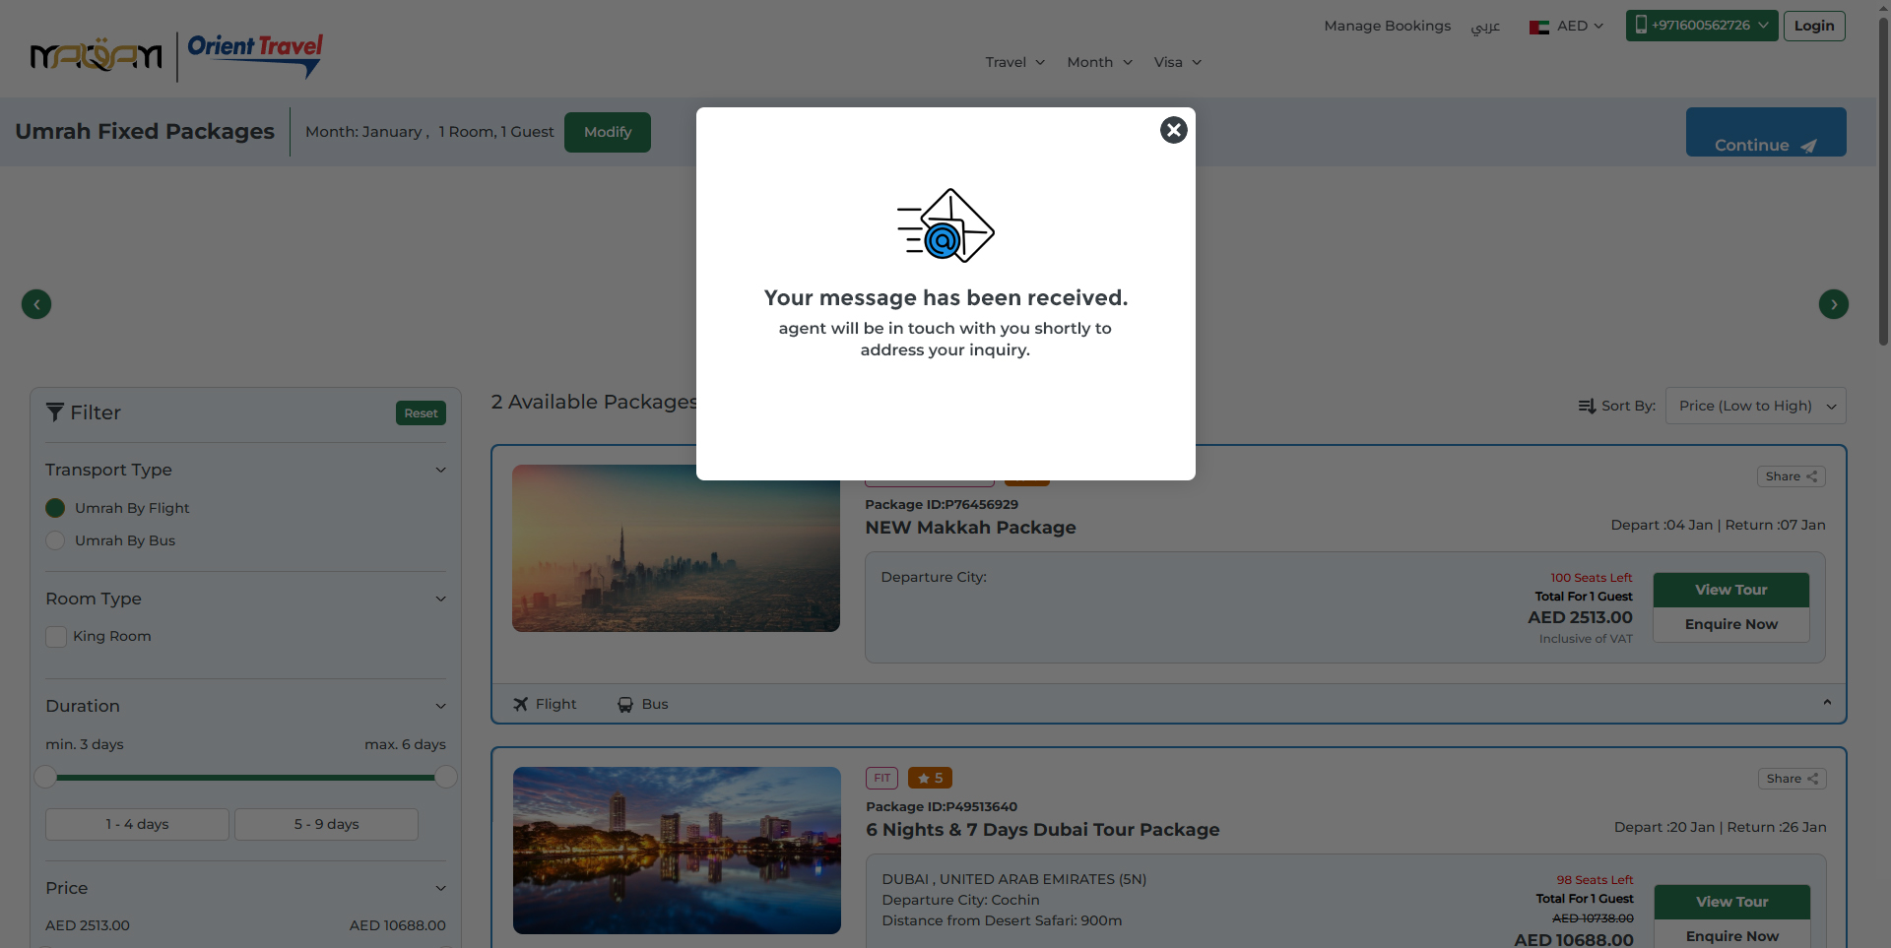Click the next carousel arrow

(x=1833, y=304)
